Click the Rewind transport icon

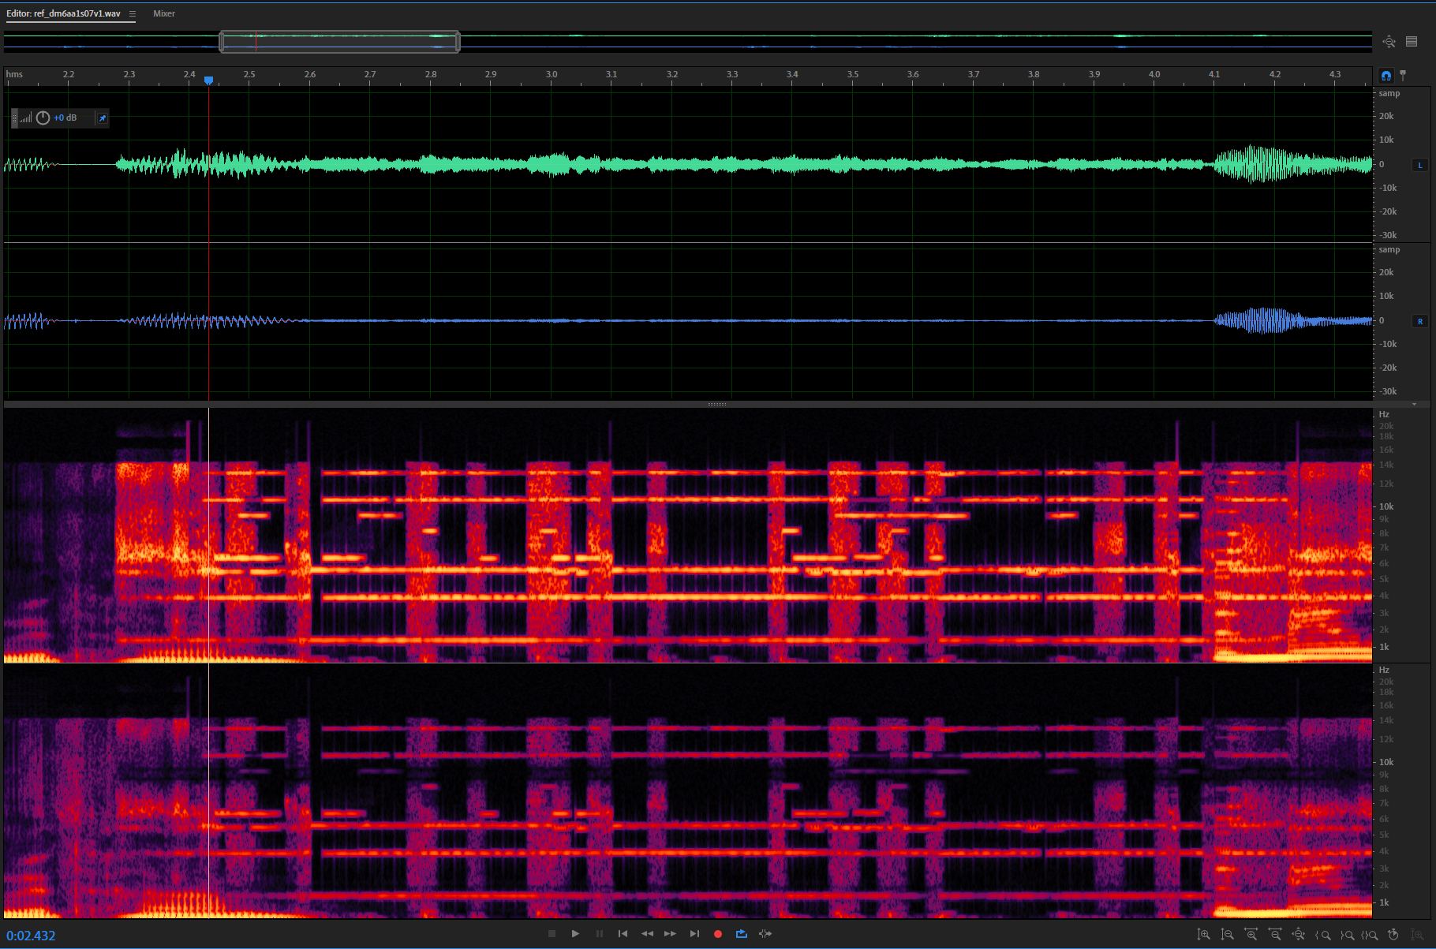coord(647,934)
